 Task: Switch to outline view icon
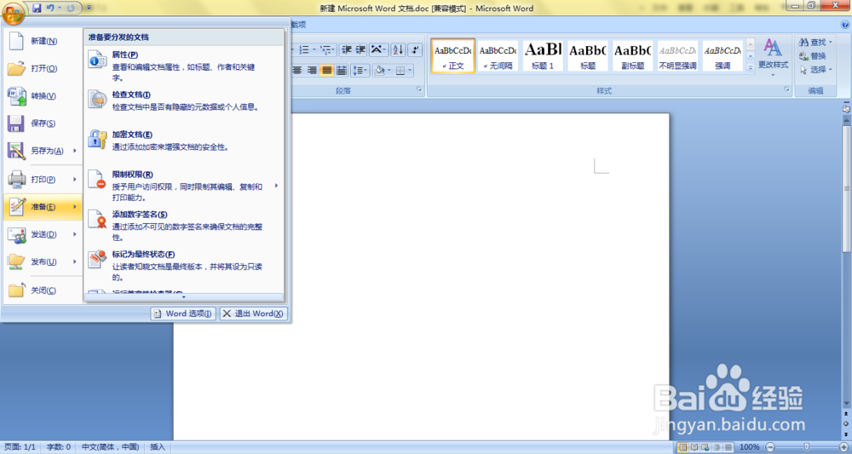pos(717,447)
